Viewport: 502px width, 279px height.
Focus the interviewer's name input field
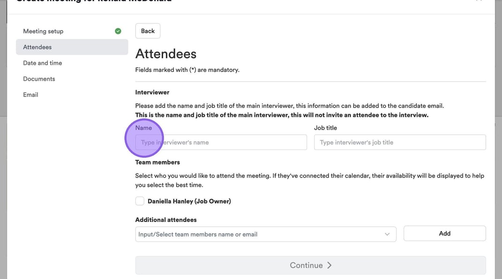(x=221, y=143)
